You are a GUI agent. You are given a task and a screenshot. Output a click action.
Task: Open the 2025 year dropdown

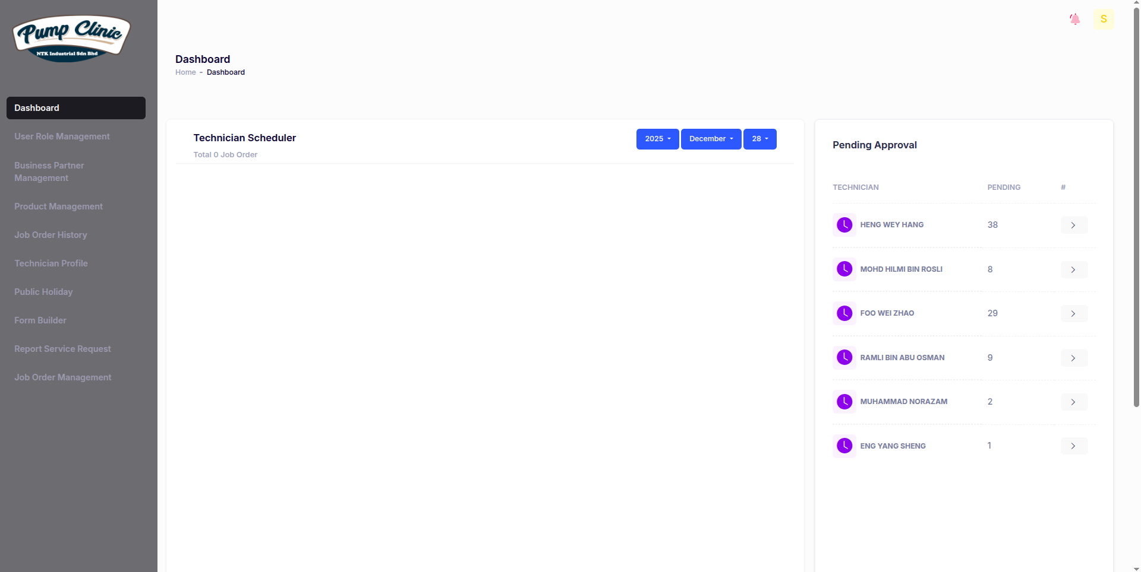[x=657, y=139]
